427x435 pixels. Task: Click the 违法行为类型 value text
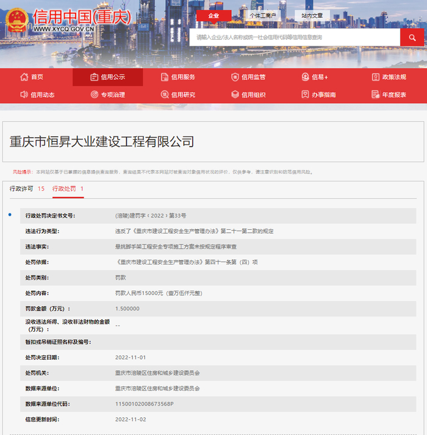[195, 231]
